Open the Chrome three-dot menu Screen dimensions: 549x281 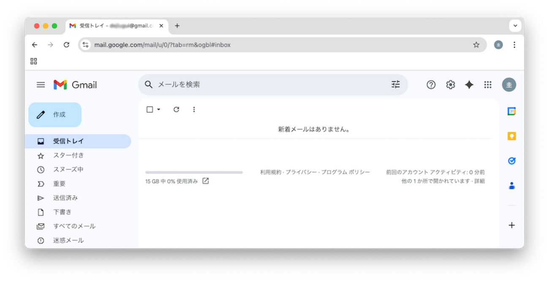coord(514,45)
